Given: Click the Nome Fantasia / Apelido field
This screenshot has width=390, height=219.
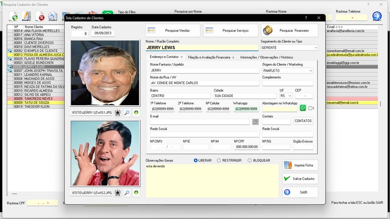Looking at the screenshot, I should pyautogui.click(x=204, y=71).
